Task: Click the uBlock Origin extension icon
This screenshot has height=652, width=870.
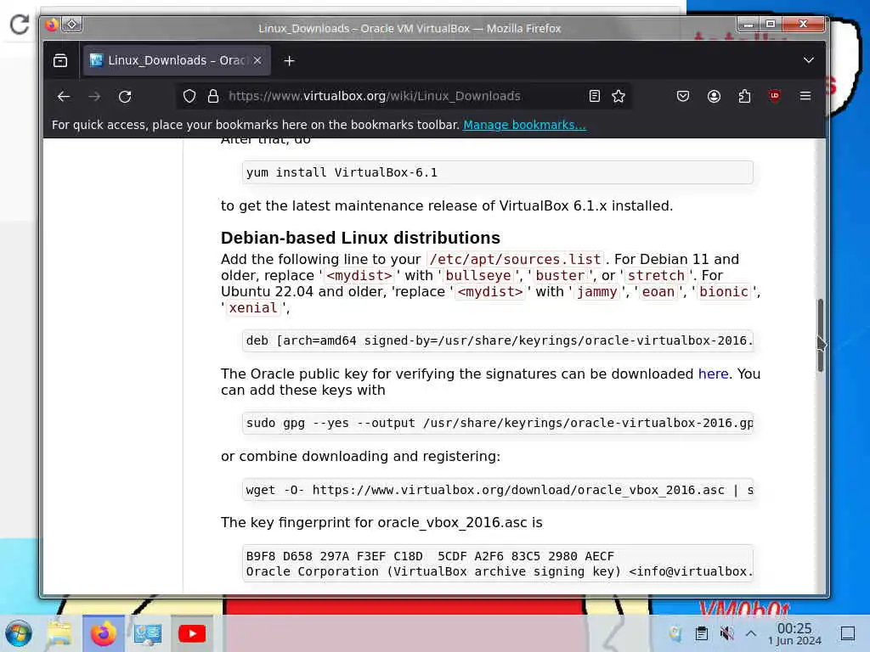Action: click(x=775, y=96)
